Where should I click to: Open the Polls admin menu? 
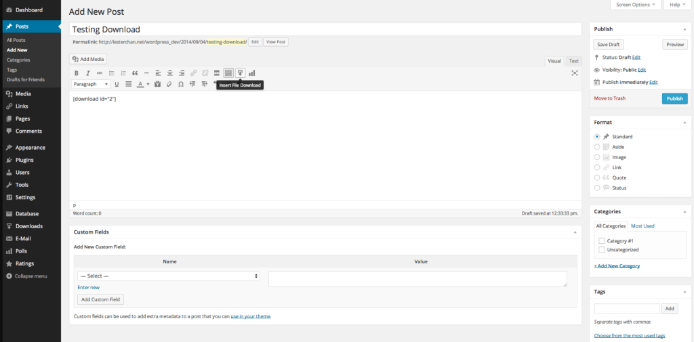tap(21, 251)
